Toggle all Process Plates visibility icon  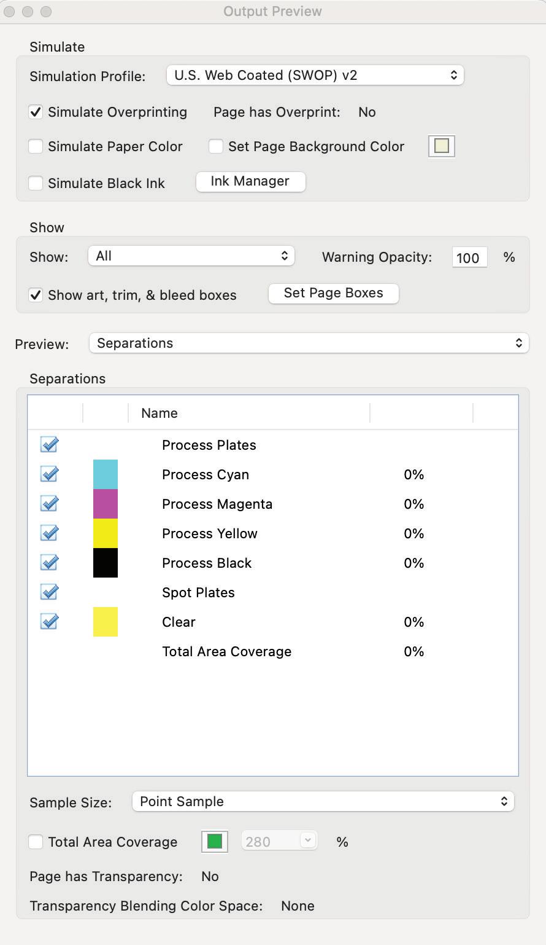[49, 444]
